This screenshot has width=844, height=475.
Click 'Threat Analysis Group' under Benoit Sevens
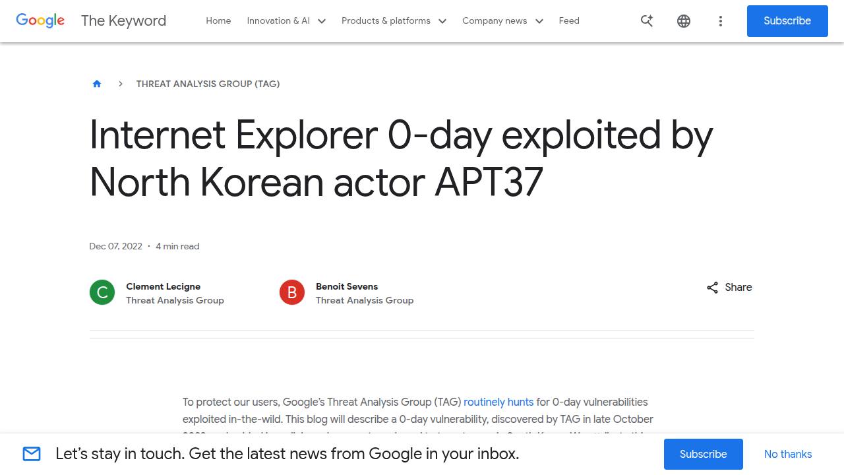[x=365, y=300]
